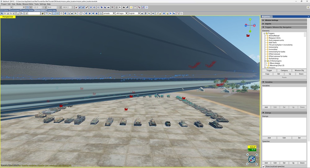Screen dimensions: 310x168
Task: Open the armada dropdown
Action: click(109, 13)
